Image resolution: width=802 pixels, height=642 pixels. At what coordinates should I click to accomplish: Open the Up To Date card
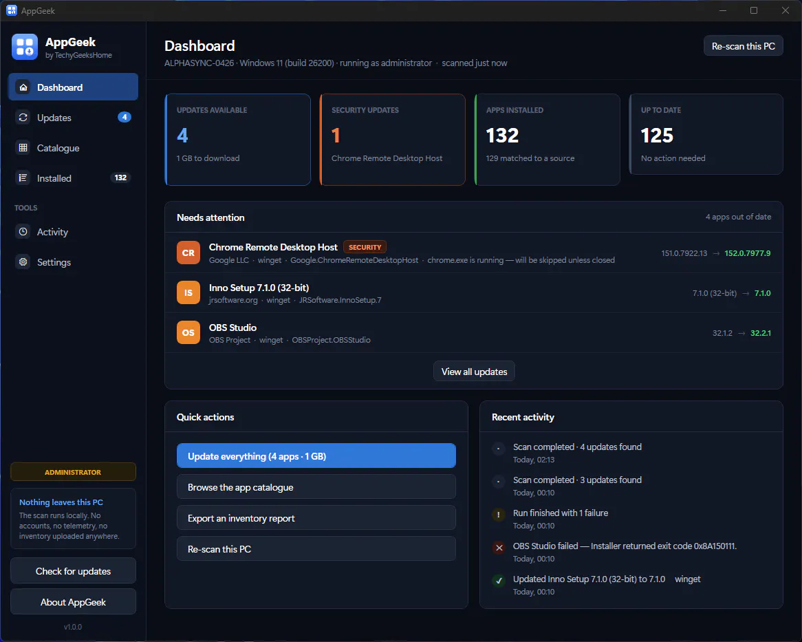point(706,135)
